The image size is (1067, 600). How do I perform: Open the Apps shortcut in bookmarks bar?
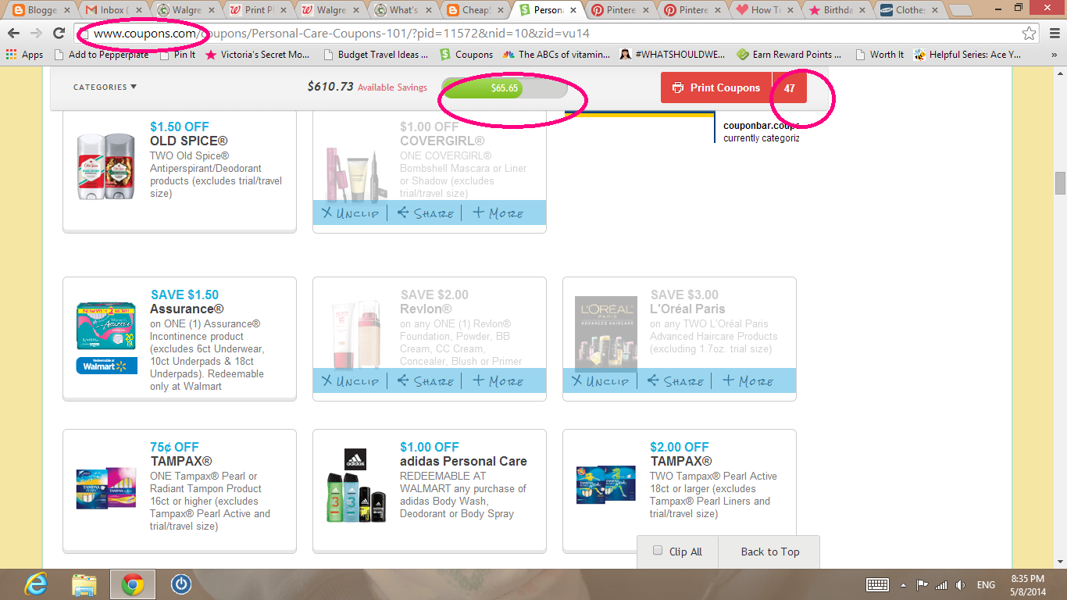coord(24,55)
